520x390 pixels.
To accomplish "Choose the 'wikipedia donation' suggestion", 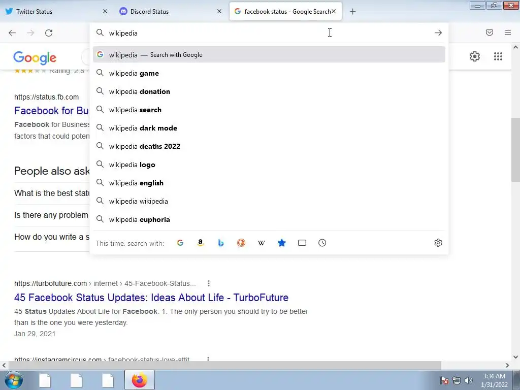I will 269,91.
